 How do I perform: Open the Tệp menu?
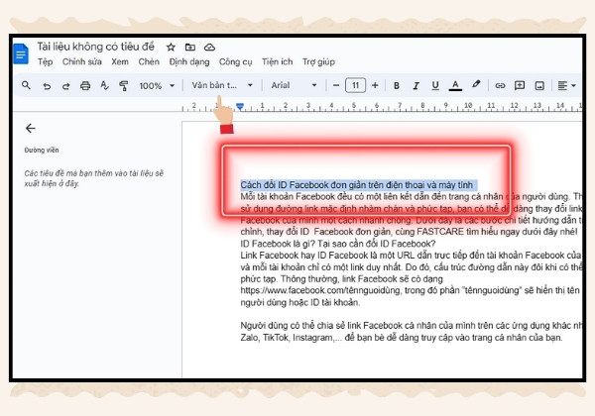tap(45, 61)
